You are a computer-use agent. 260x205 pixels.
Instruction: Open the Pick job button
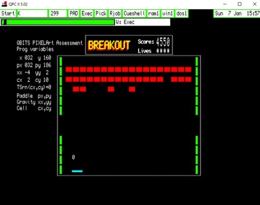click(101, 13)
